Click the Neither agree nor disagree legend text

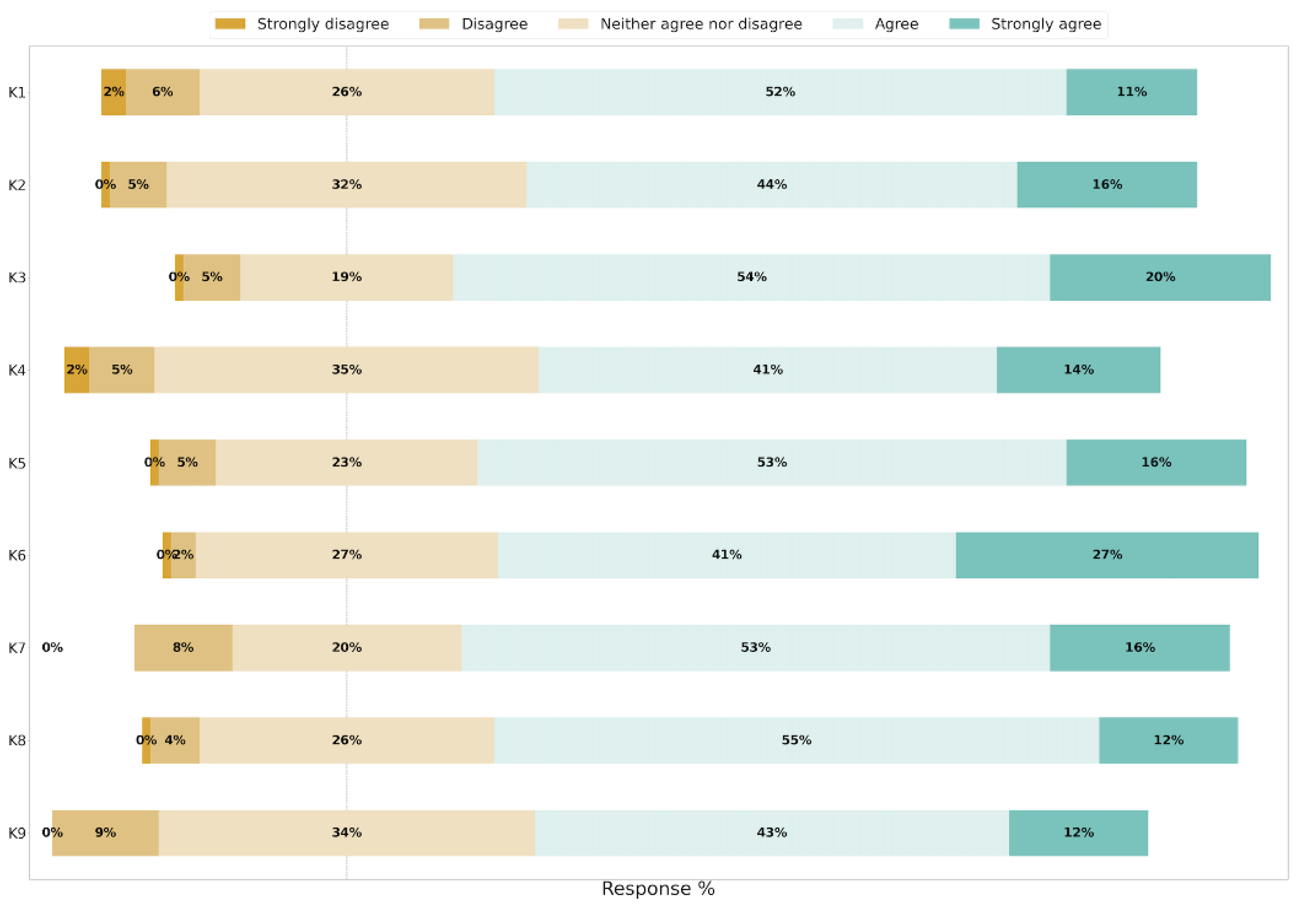[x=701, y=24]
